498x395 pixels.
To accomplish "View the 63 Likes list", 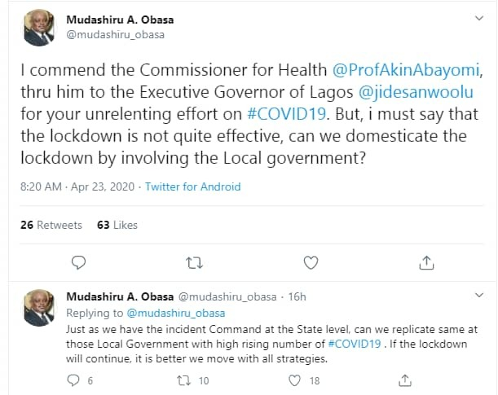I will click(117, 225).
